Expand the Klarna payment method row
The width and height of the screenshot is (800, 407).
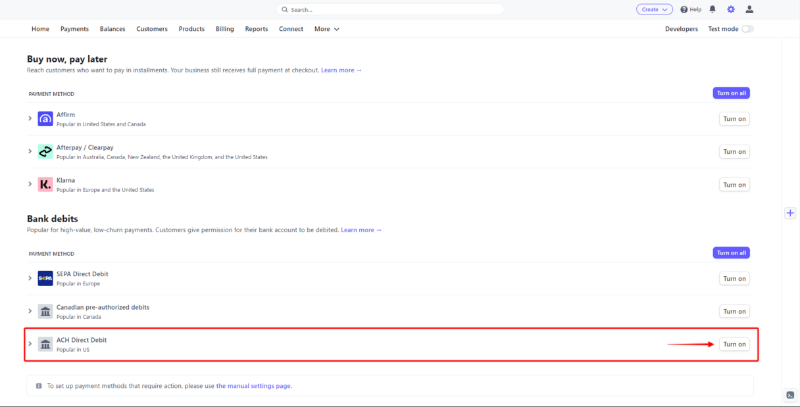point(30,184)
